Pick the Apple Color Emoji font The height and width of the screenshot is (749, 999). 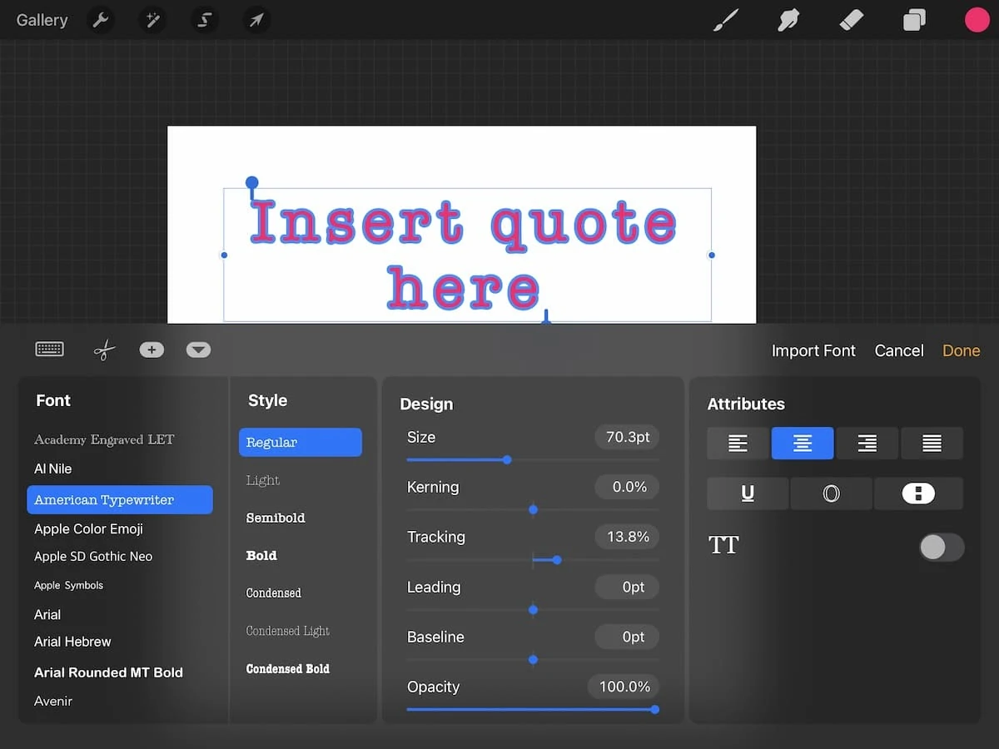89,528
